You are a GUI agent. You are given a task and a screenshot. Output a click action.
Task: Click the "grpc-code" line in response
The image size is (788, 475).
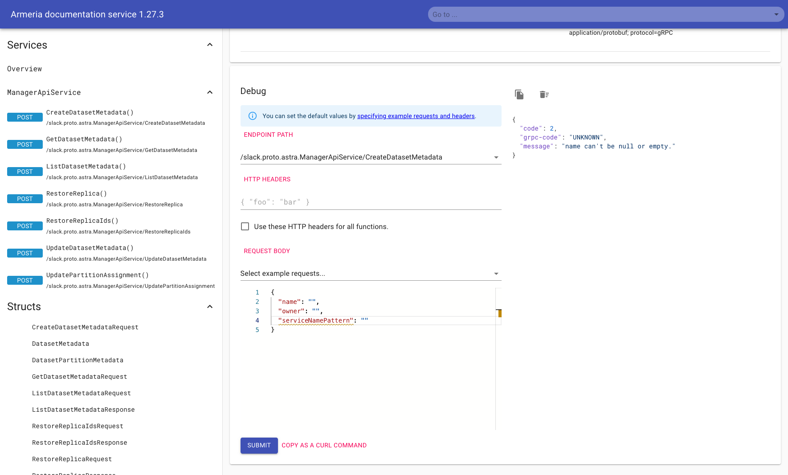click(x=563, y=137)
